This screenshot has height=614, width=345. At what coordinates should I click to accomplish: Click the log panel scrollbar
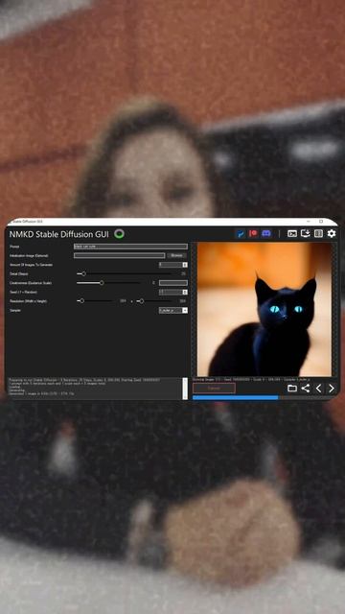(x=185, y=389)
